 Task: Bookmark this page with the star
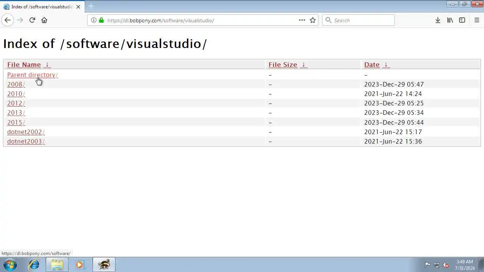313,20
